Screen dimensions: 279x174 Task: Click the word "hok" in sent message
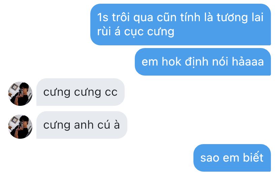[172, 62]
